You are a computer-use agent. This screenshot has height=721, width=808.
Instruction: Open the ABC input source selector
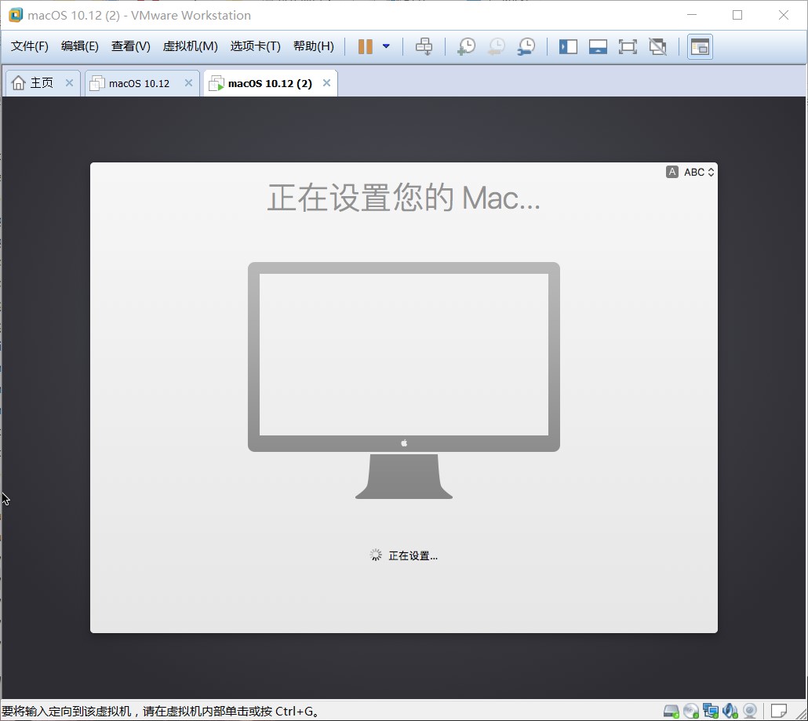click(690, 172)
